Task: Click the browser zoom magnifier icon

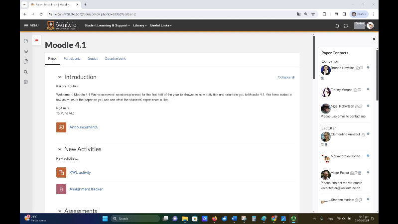Action: pyautogui.click(x=306, y=14)
